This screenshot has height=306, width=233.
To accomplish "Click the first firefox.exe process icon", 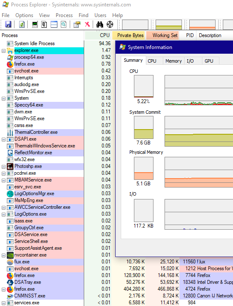I will [10, 64].
